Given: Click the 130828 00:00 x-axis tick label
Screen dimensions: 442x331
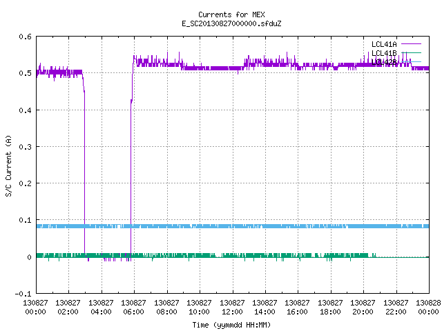Looking at the screenshot, I should 428,308.
